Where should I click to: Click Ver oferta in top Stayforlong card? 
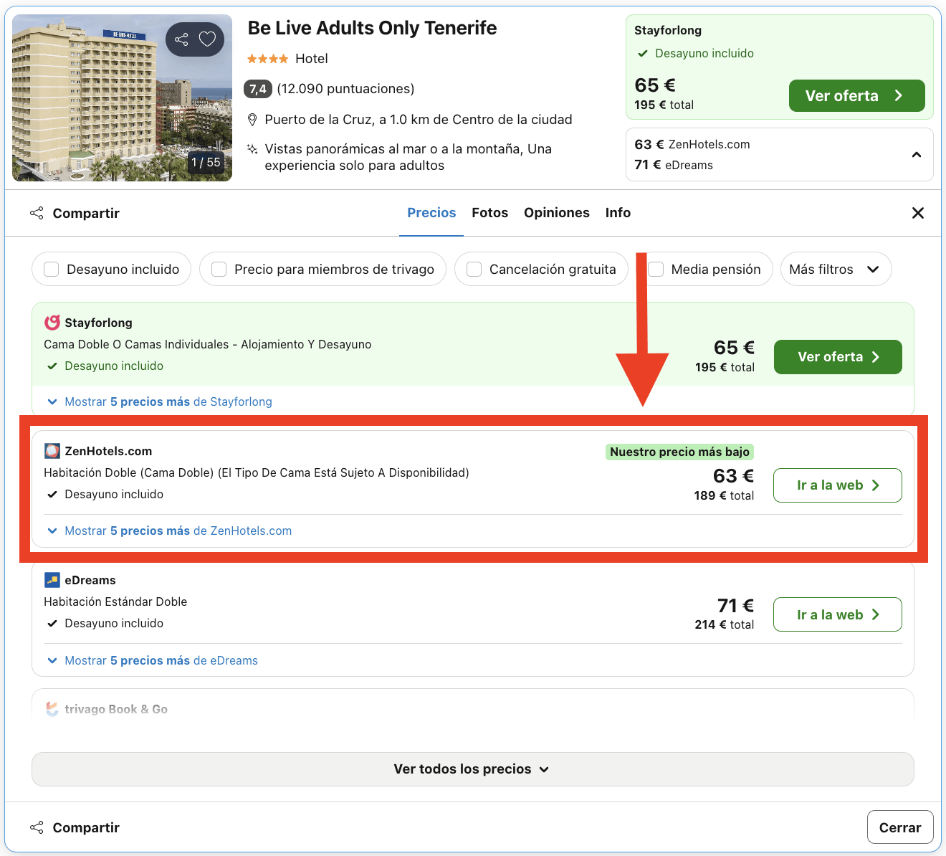856,96
